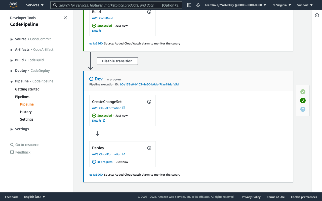Click the Go to resource search icon

(x=12, y=145)
